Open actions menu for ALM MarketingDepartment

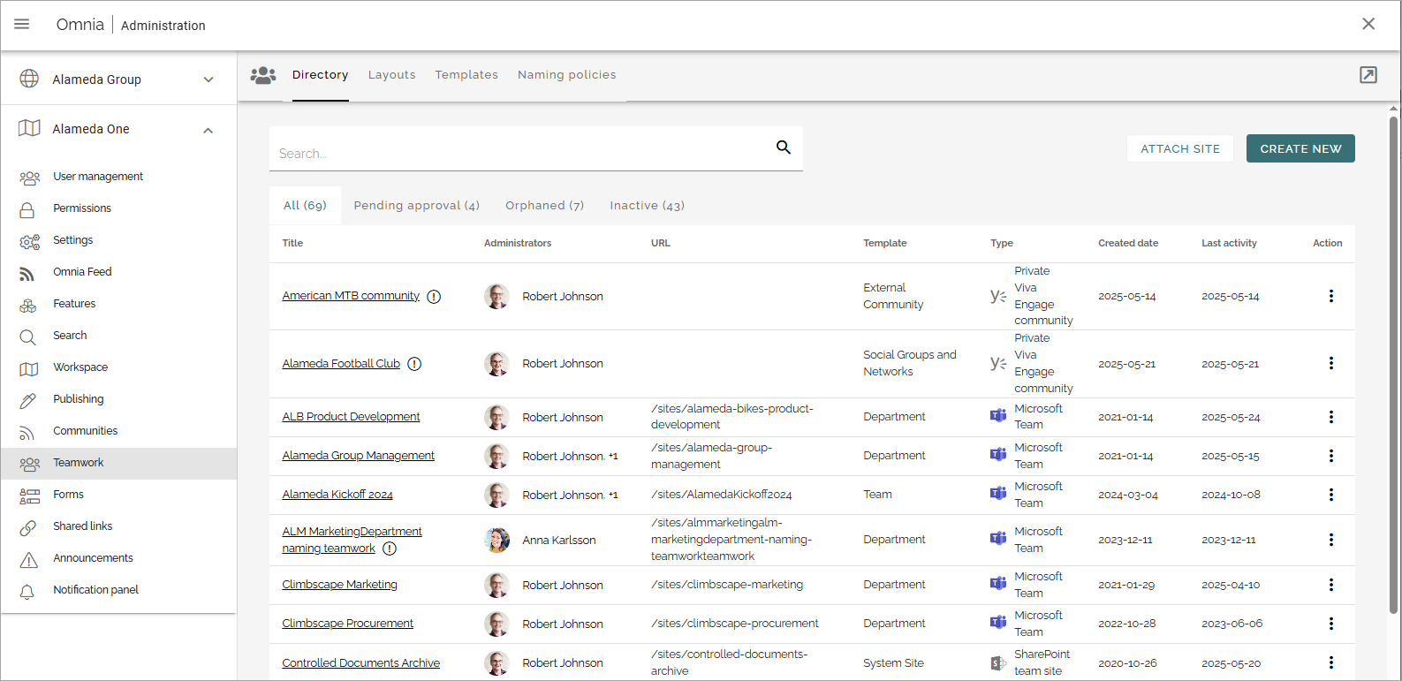1331,540
